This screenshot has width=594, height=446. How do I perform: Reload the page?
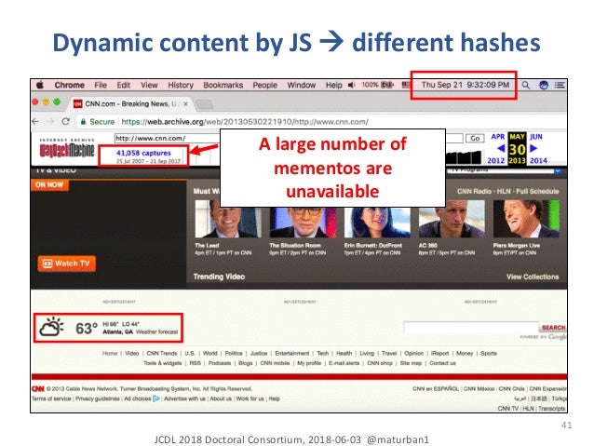click(x=65, y=122)
